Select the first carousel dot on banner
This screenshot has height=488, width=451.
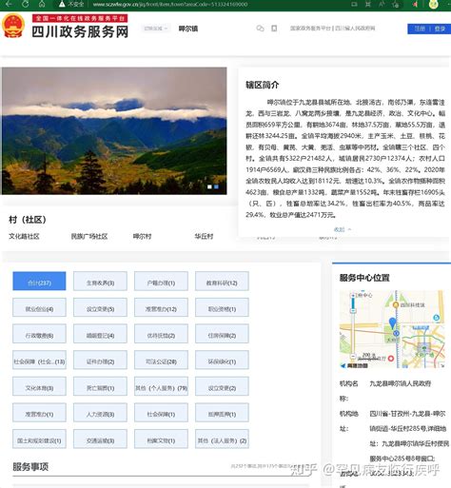pos(209,186)
